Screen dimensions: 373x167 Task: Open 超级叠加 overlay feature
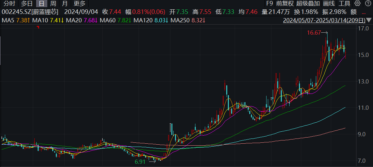tap(308, 3)
